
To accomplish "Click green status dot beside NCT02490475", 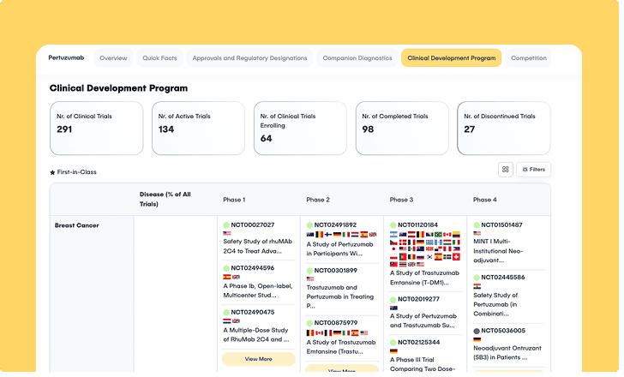I will tap(226, 313).
